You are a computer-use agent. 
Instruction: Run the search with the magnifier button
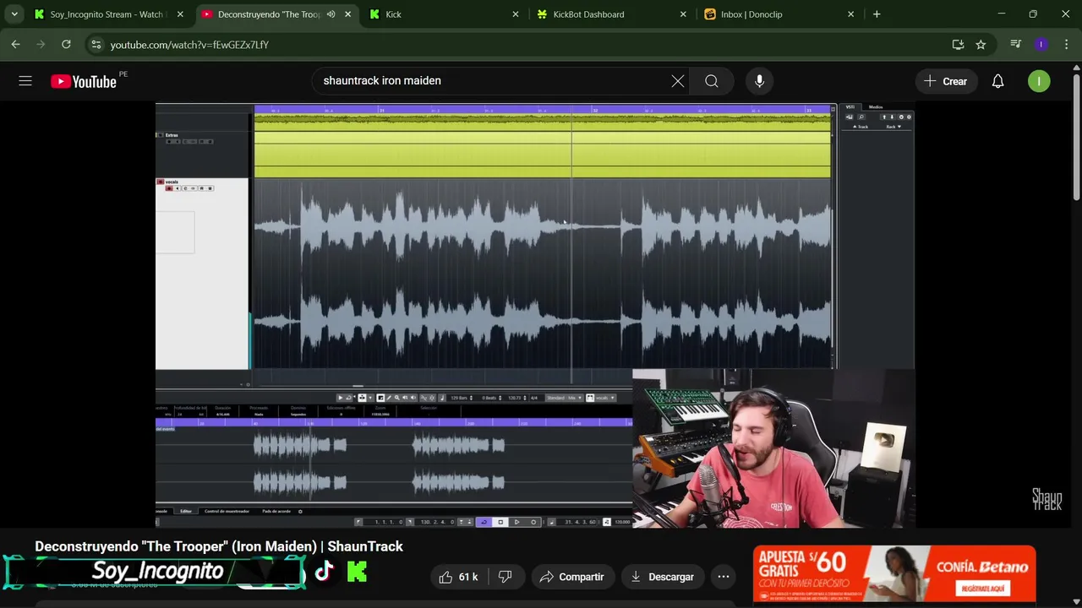coord(712,81)
